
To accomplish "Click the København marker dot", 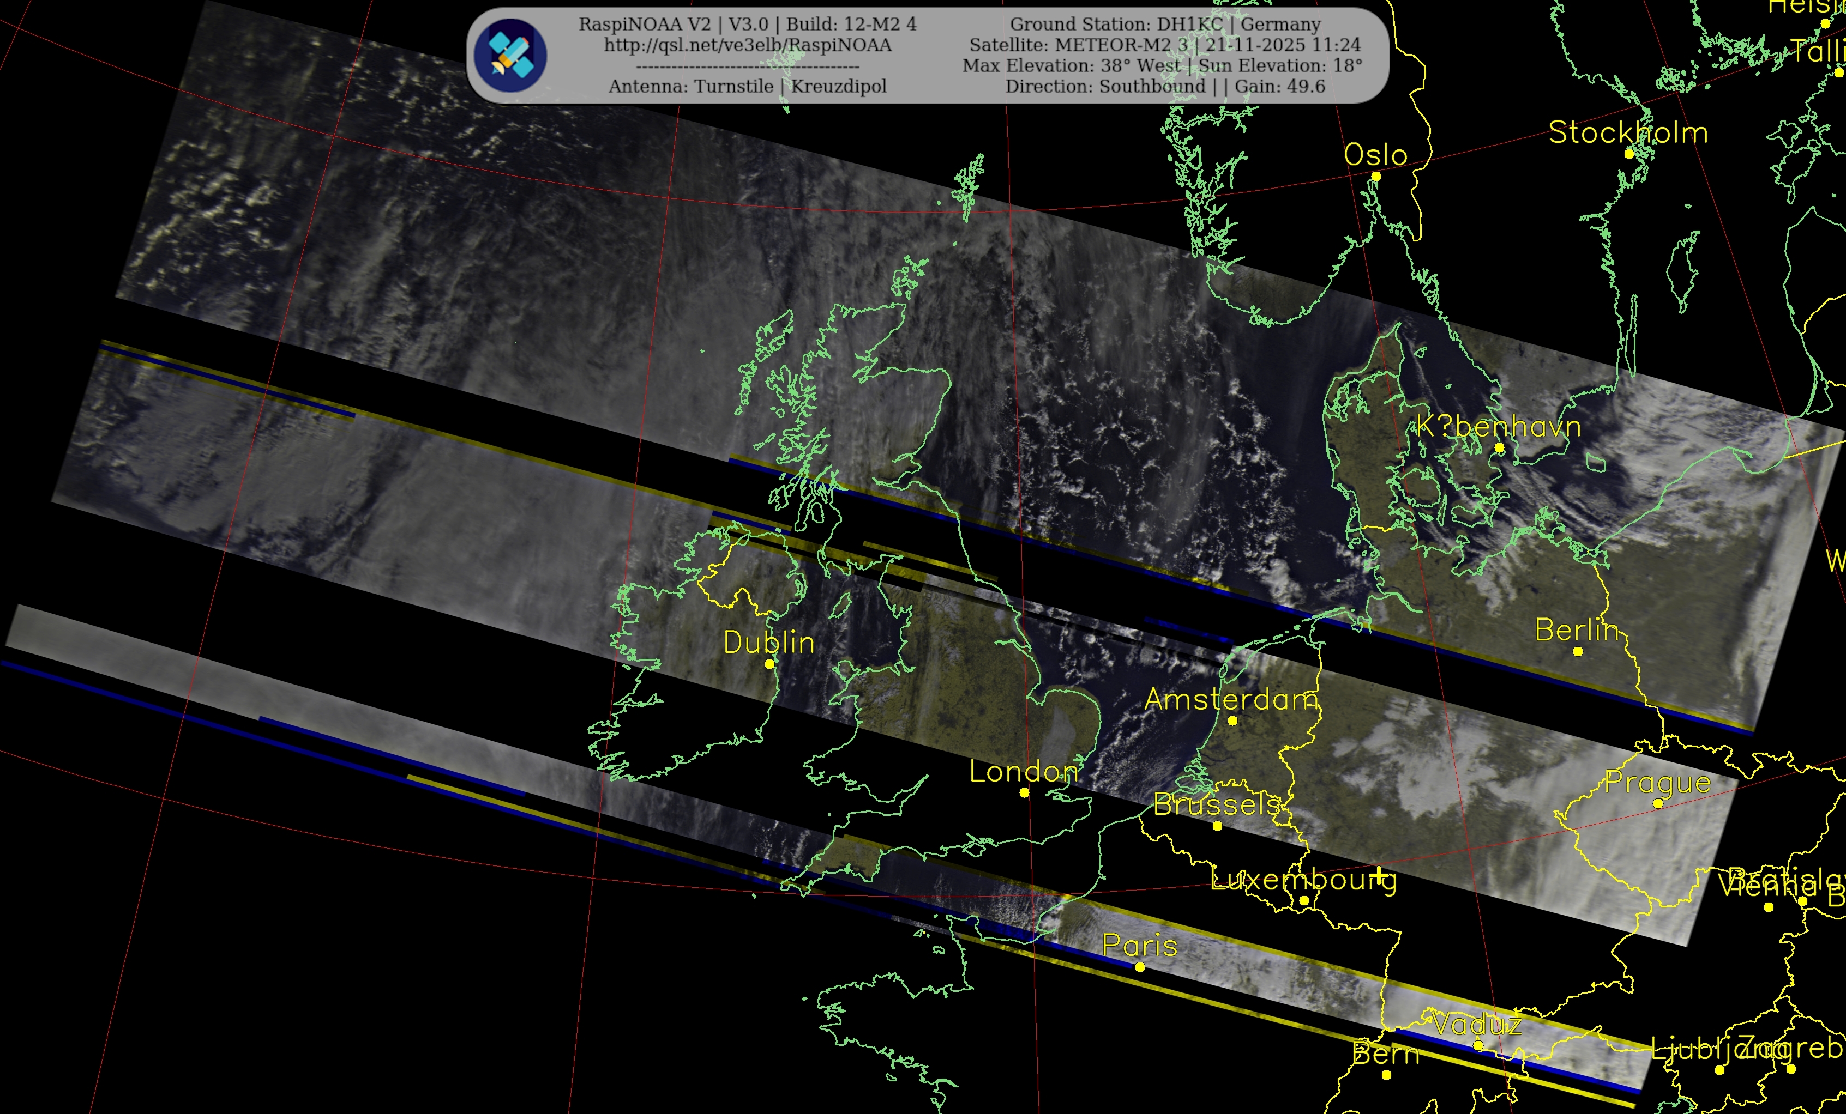I will (x=1499, y=447).
